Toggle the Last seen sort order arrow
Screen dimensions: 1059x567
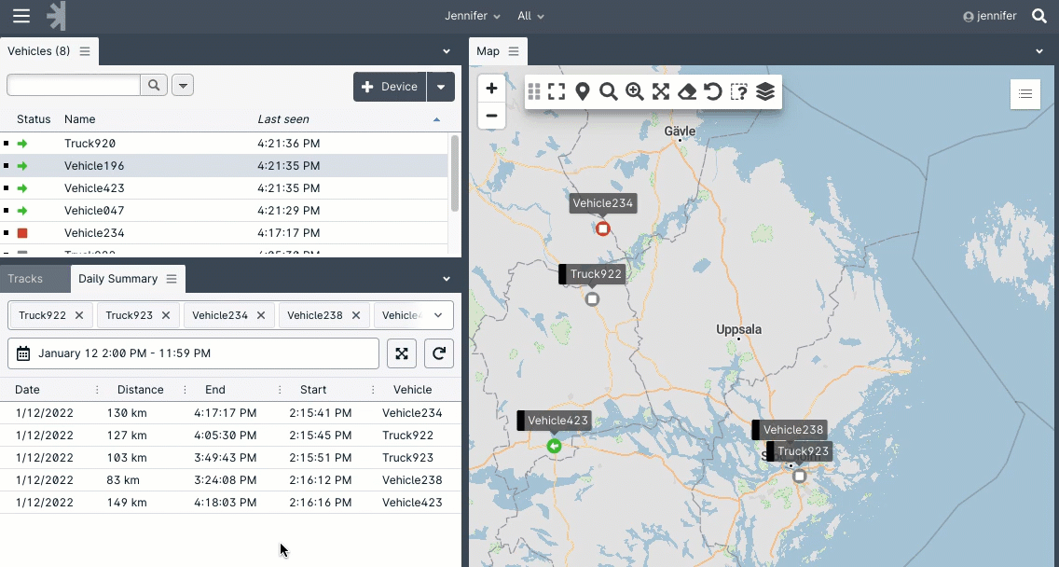[x=436, y=119]
